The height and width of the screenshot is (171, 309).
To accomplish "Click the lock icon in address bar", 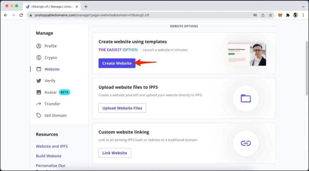I will (30, 15).
